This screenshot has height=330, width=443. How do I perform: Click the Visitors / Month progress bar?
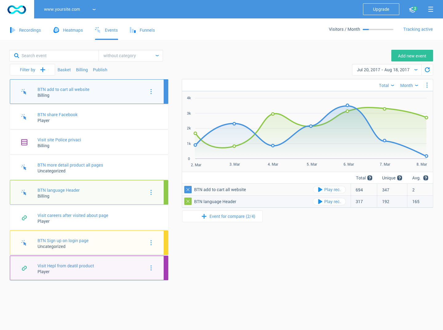tap(378, 29)
